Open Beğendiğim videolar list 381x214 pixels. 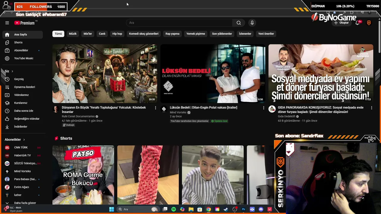click(x=23, y=119)
